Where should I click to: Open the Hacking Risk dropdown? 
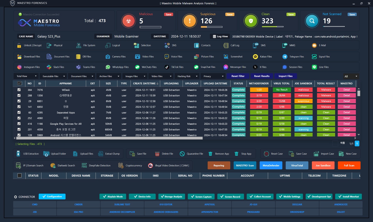tap(187, 76)
